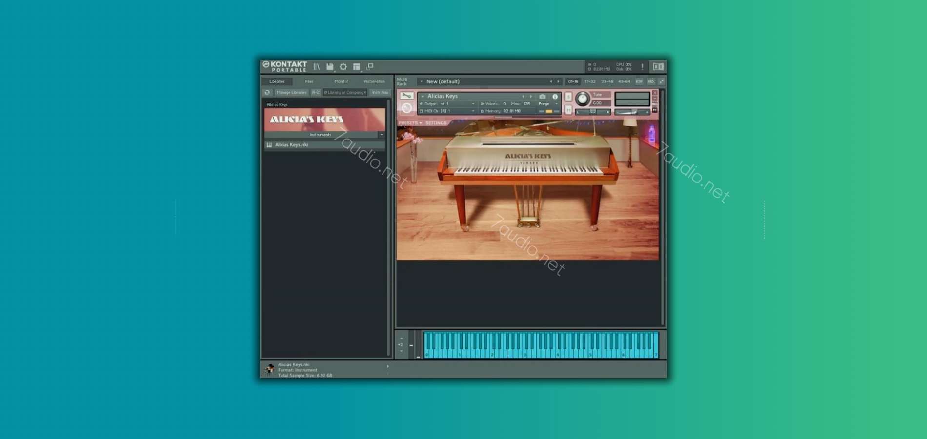Switch to the Automation tab
Viewport: 927px width, 439px height.
point(375,81)
